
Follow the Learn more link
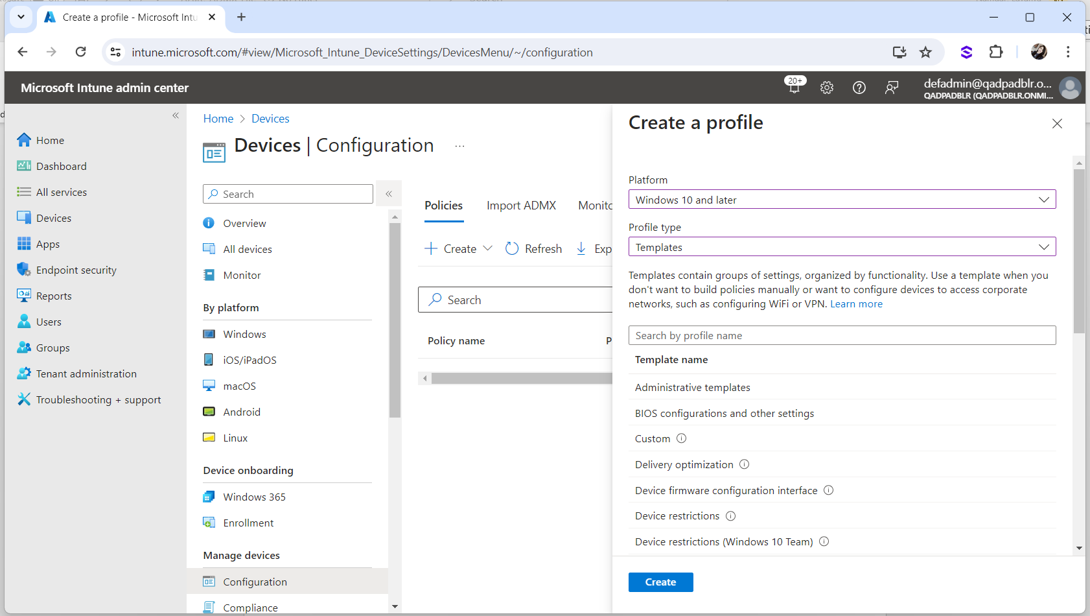click(856, 304)
